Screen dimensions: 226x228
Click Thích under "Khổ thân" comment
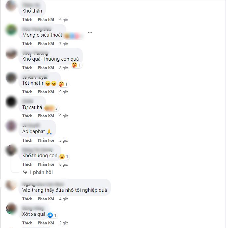pyautogui.click(x=27, y=20)
